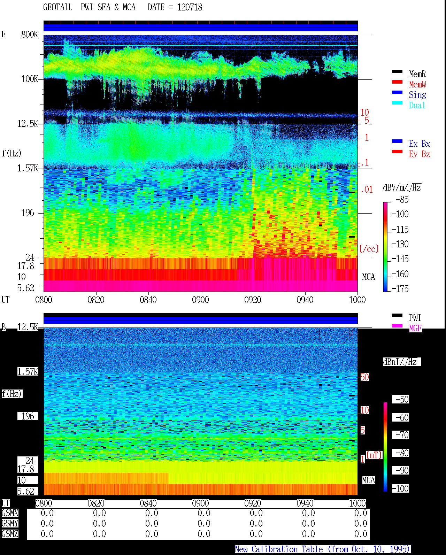Select the 'DATE = 120718' text in the title
This screenshot has width=446, height=555.
click(x=175, y=7)
